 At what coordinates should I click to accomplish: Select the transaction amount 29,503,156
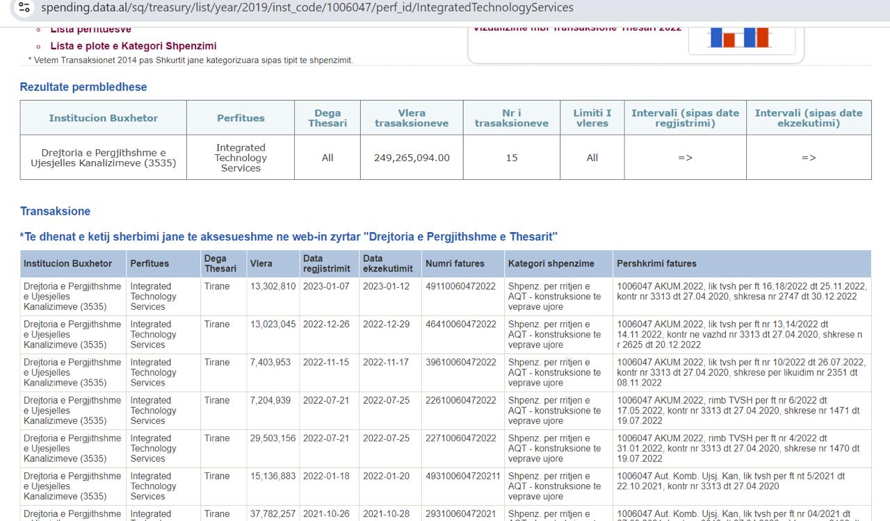(273, 438)
